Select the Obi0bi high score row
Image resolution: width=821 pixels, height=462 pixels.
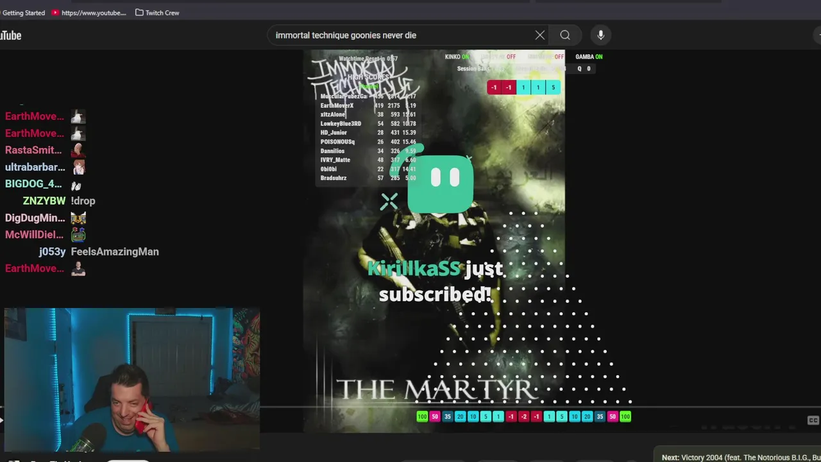point(368,169)
